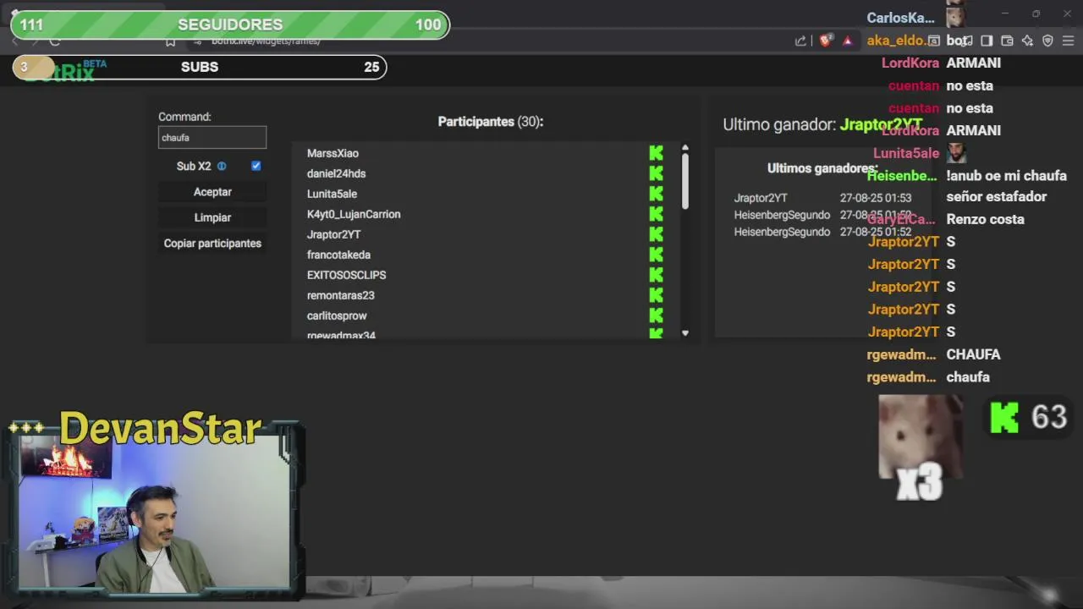This screenshot has width=1083, height=609.
Task: Click the Copiar participantes button
Action: pyautogui.click(x=212, y=243)
